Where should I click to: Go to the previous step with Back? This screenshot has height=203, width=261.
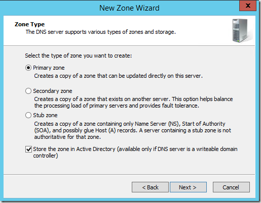(x=150, y=187)
